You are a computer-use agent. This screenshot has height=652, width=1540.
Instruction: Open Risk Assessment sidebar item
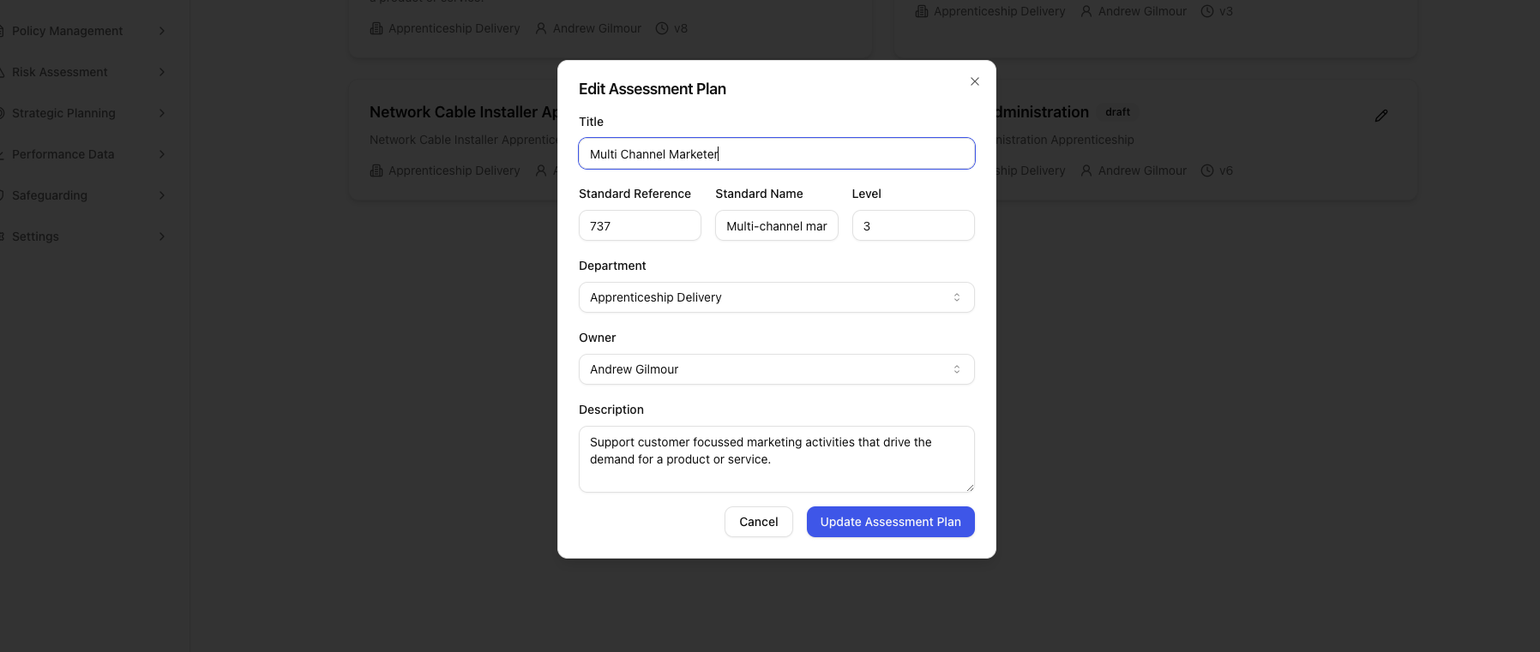click(60, 72)
